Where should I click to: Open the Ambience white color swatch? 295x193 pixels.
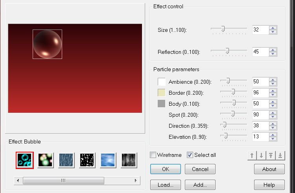click(x=161, y=82)
